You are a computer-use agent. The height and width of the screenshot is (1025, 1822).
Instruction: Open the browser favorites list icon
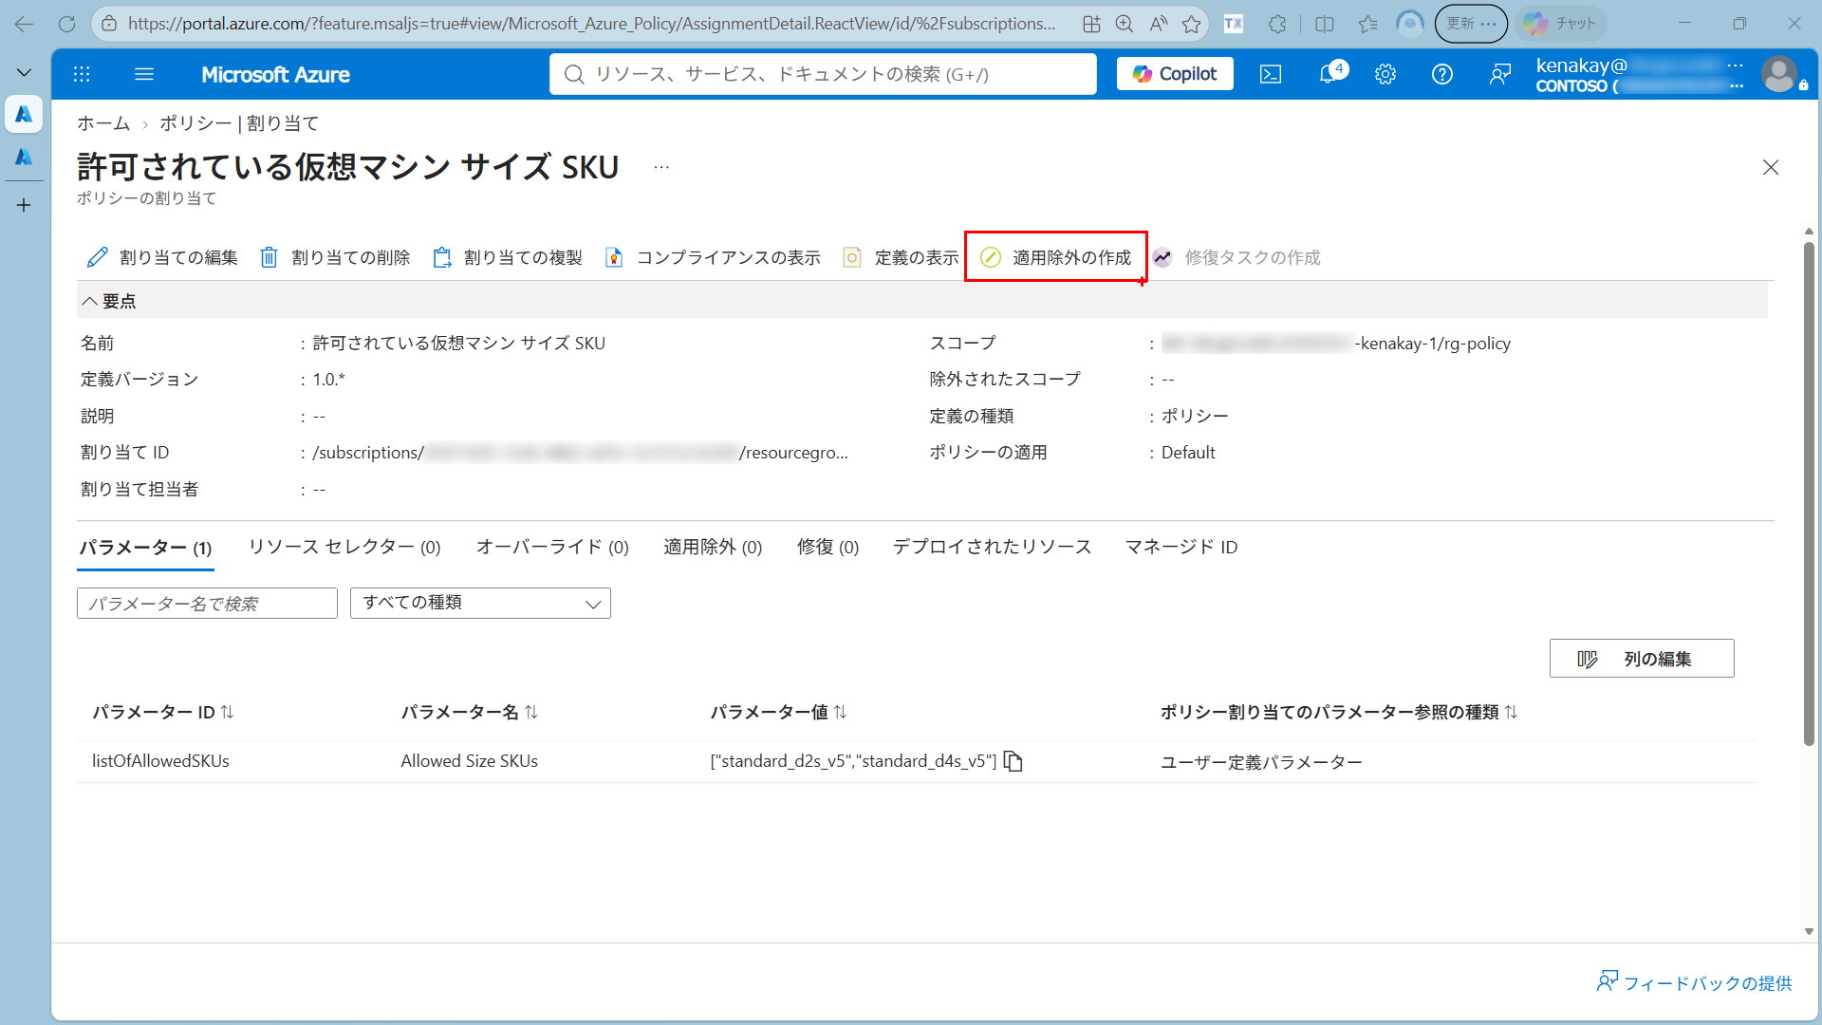(1367, 24)
